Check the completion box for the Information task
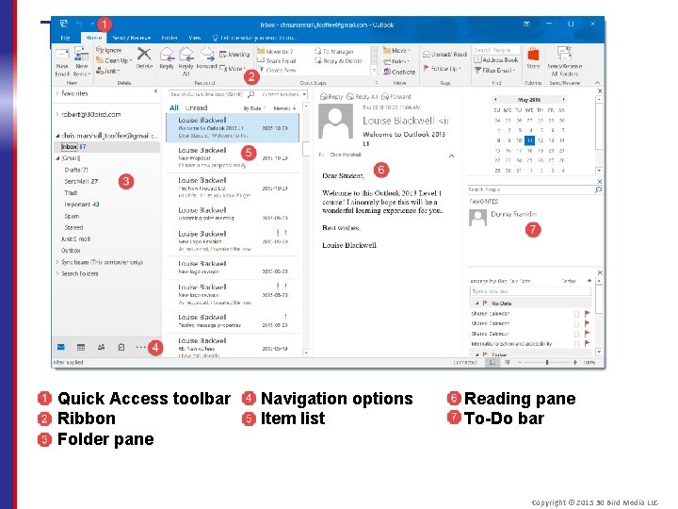 (576, 344)
